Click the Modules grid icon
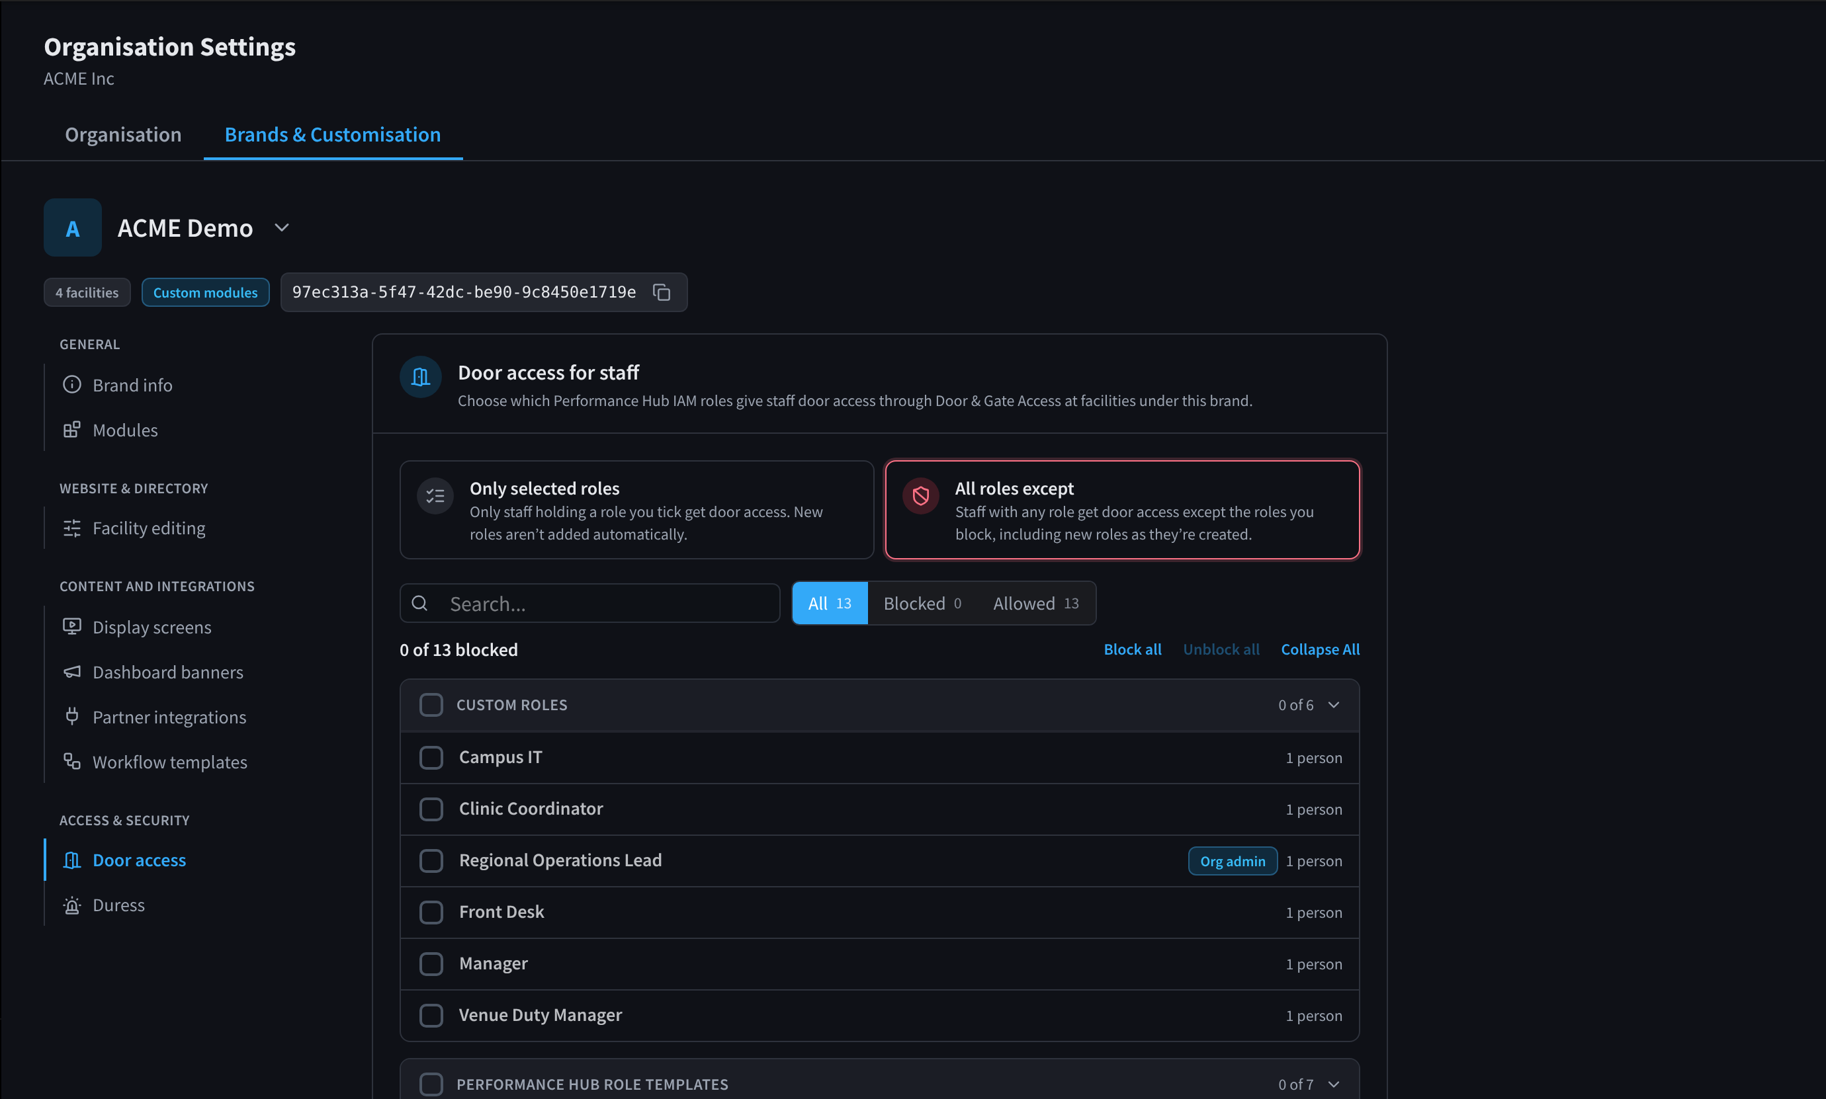The width and height of the screenshot is (1826, 1099). pos(72,430)
